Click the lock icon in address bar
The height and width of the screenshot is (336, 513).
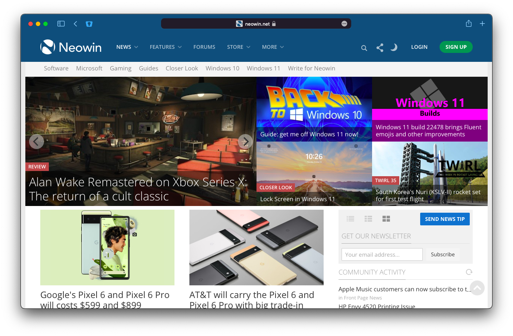tap(274, 24)
